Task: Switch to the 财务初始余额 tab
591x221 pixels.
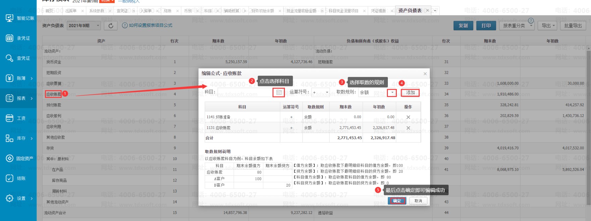Action: (x=262, y=11)
